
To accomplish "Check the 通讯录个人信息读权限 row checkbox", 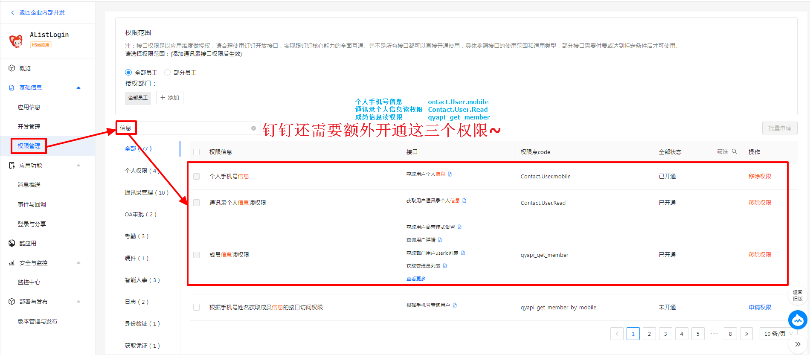I will coord(197,203).
